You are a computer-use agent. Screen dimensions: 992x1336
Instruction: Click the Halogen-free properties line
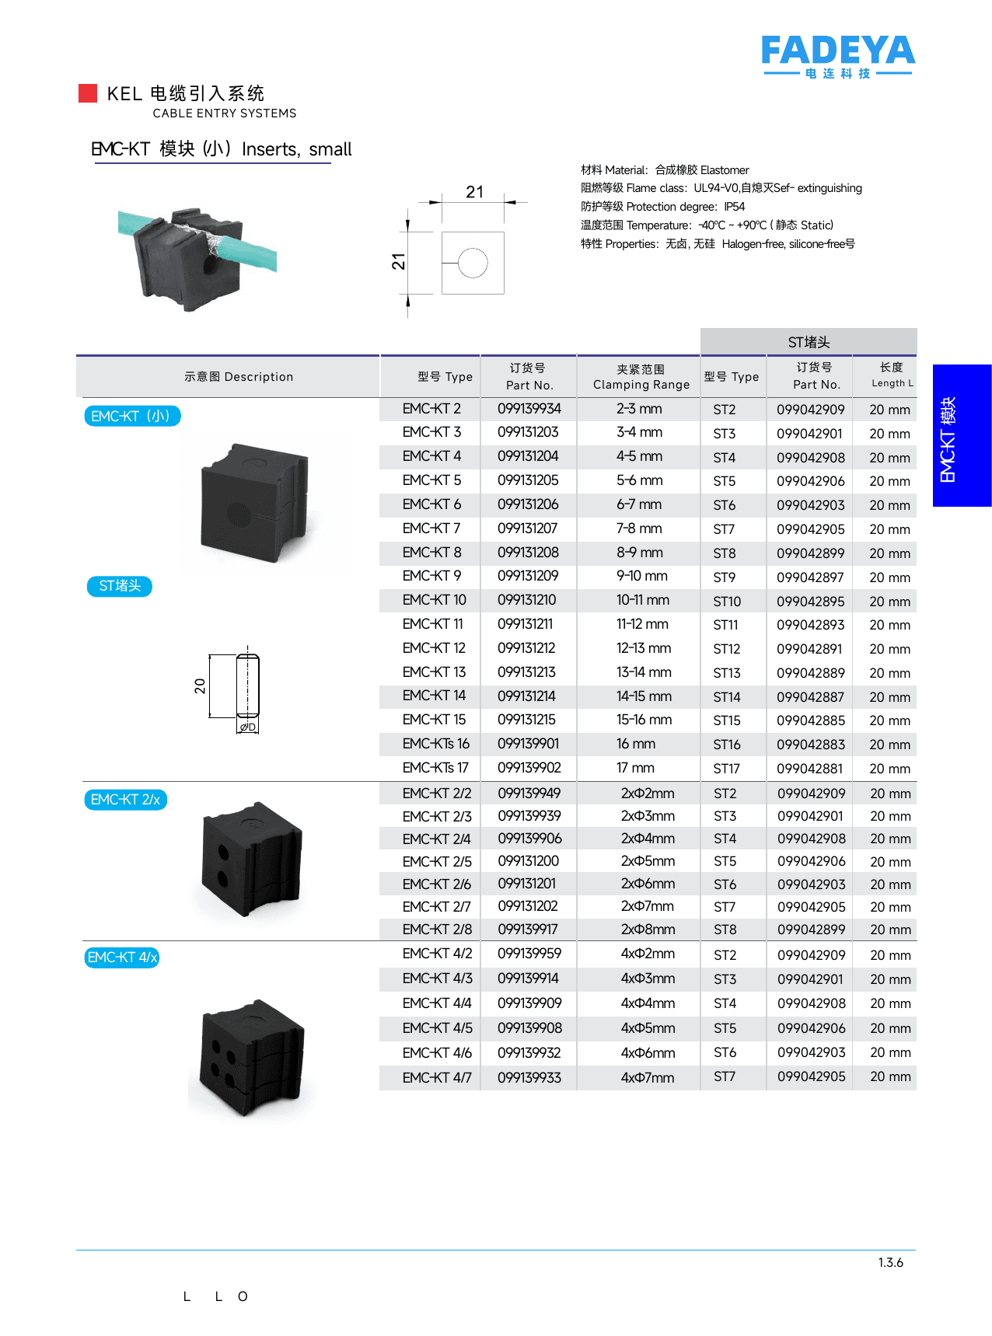click(x=718, y=244)
